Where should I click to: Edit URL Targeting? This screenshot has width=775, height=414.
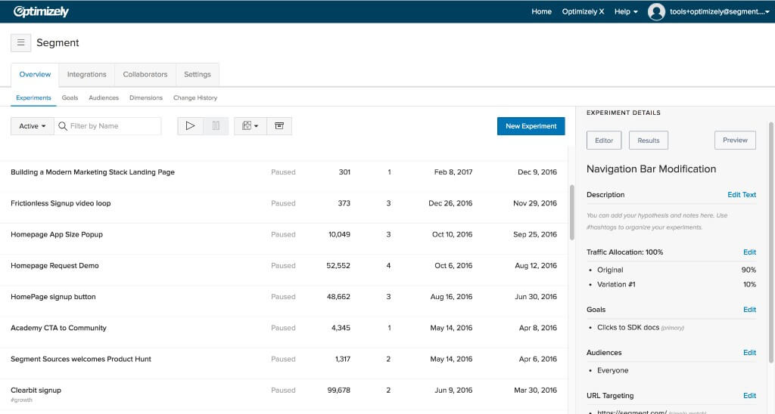pos(749,395)
